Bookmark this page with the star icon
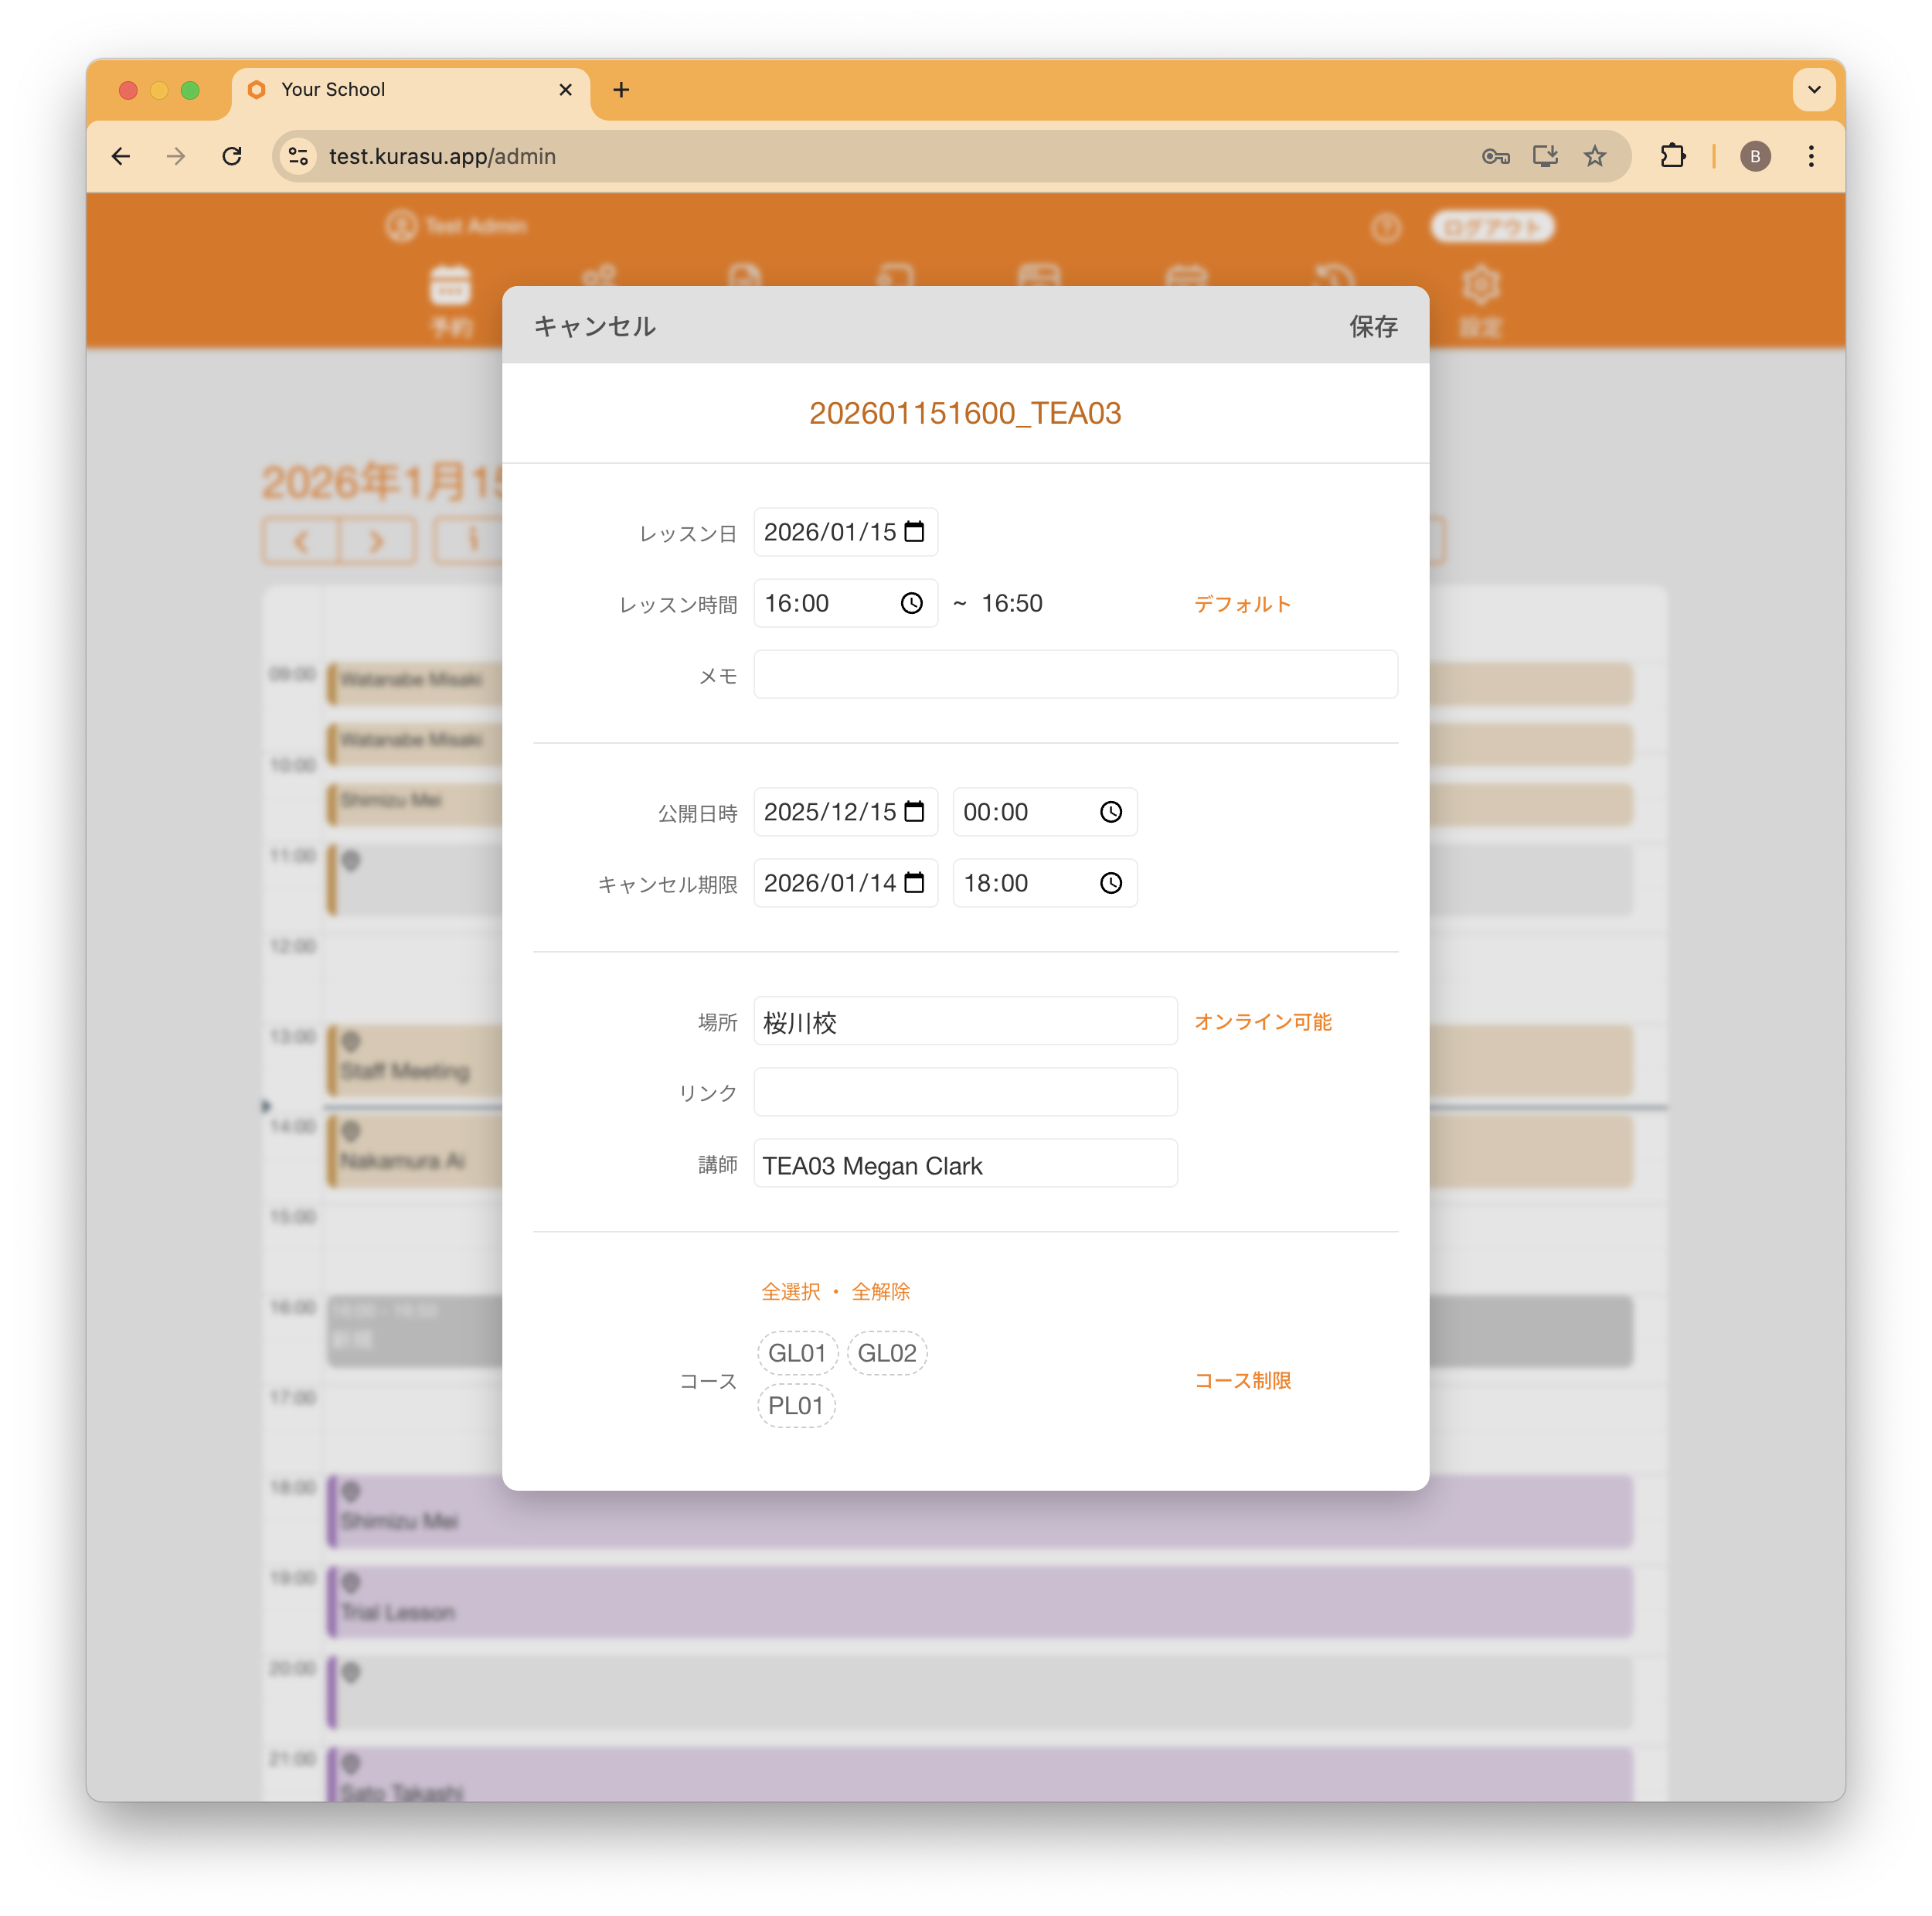The width and height of the screenshot is (1932, 1916). (x=1595, y=156)
